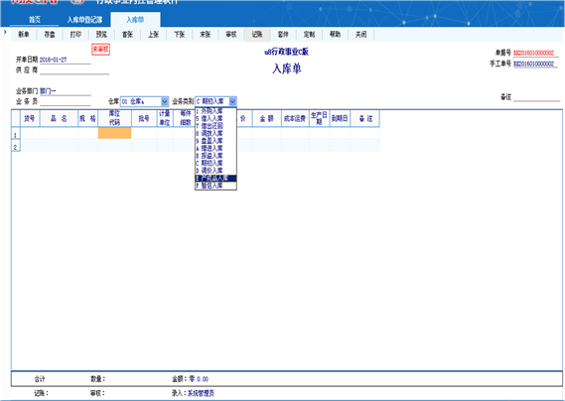Choose 'D 调价入库' from dropdown list
The height and width of the screenshot is (401, 565).
click(215, 171)
